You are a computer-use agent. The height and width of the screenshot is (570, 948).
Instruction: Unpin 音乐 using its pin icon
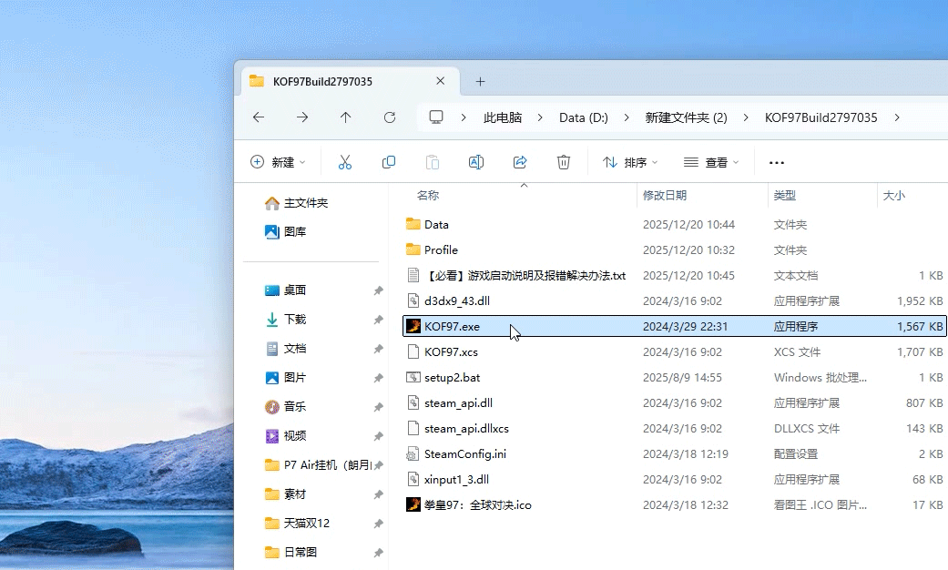tap(379, 407)
